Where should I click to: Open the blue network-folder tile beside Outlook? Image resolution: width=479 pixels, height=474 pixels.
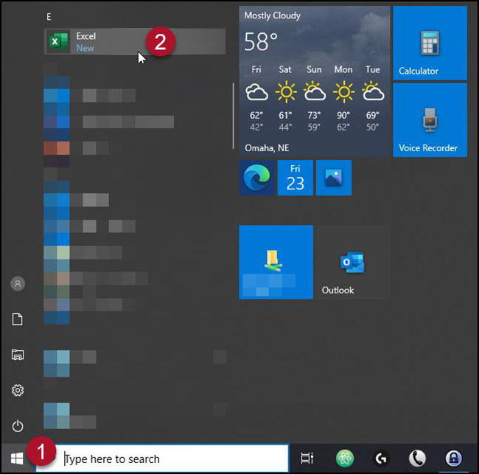tap(276, 262)
